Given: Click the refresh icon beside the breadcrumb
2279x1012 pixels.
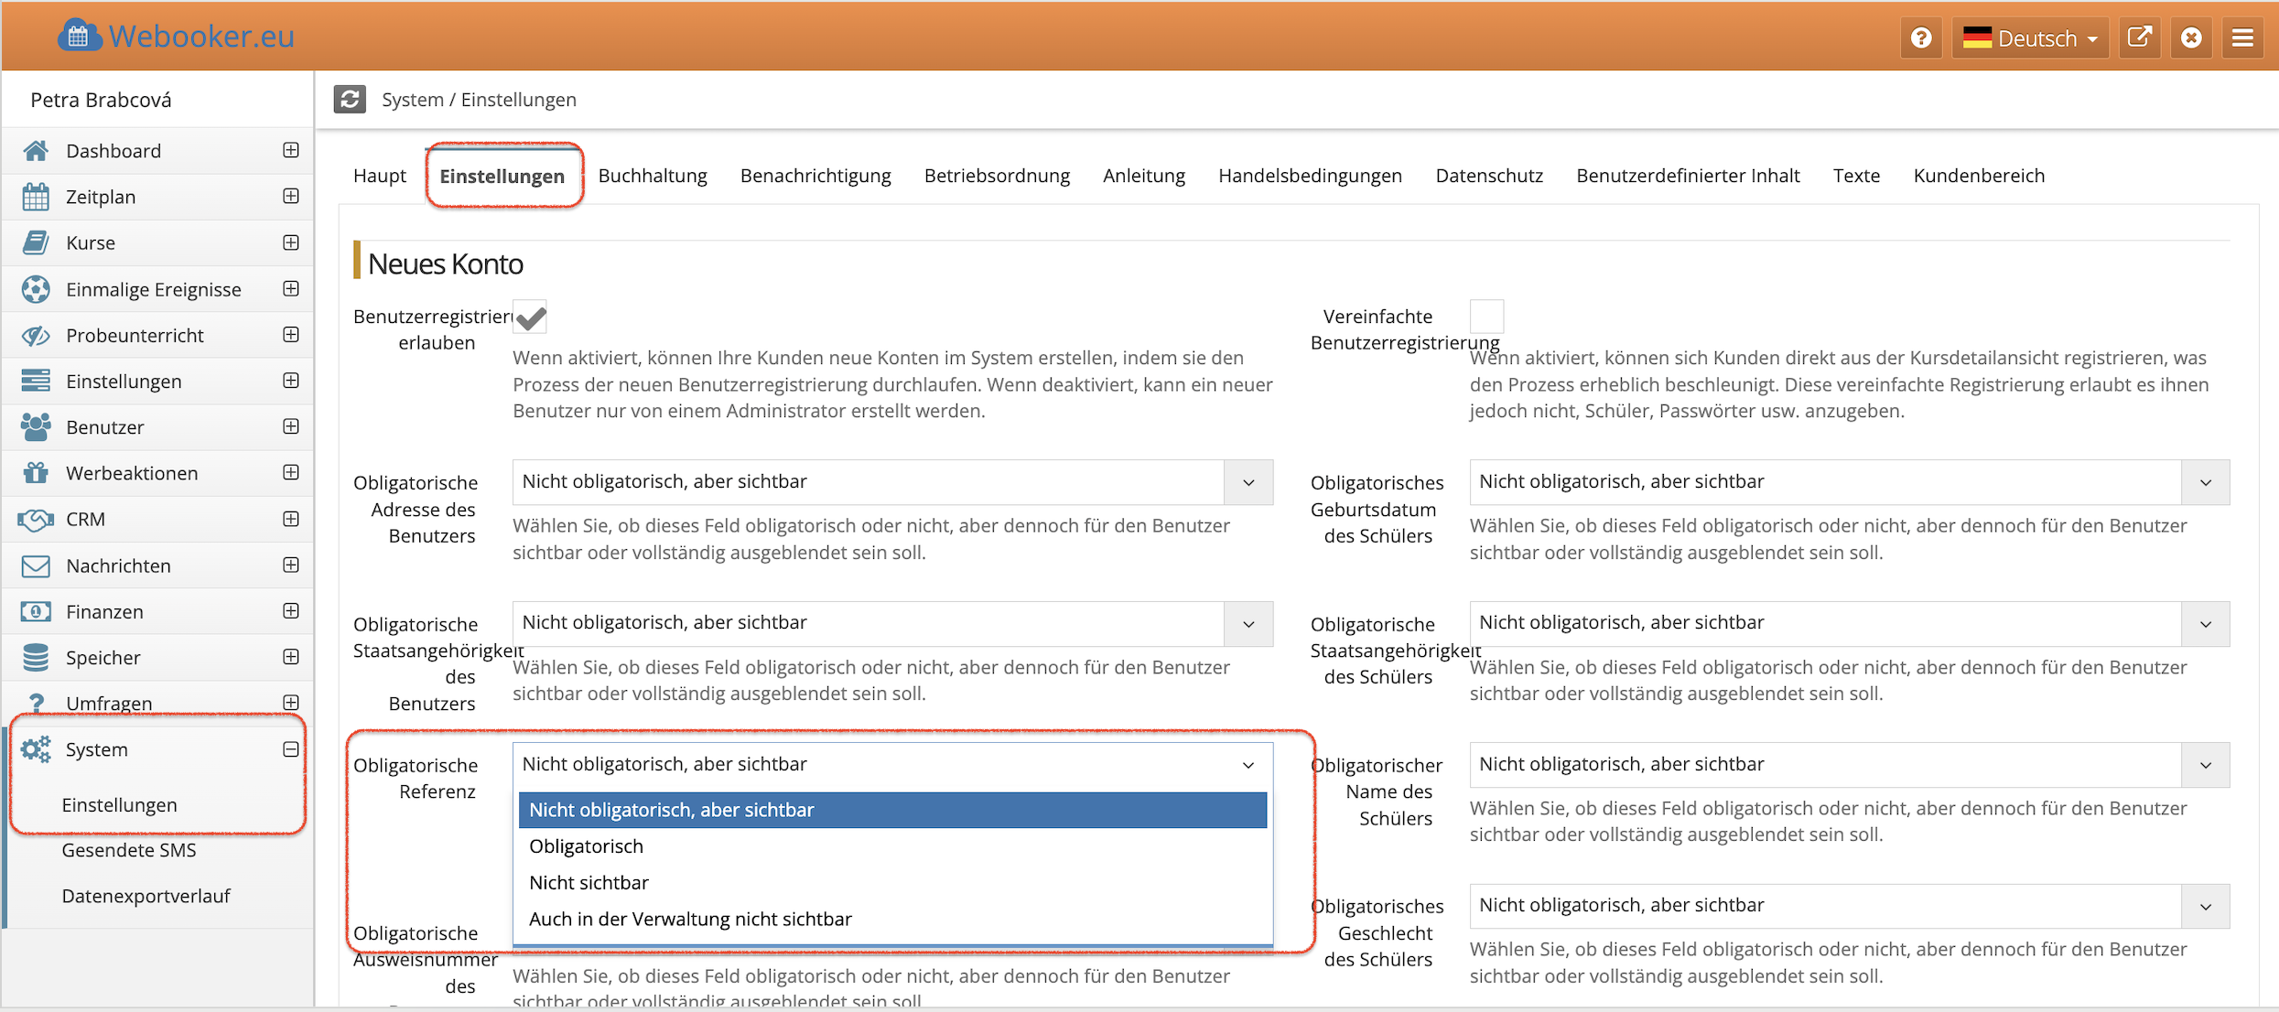Looking at the screenshot, I should tap(350, 99).
